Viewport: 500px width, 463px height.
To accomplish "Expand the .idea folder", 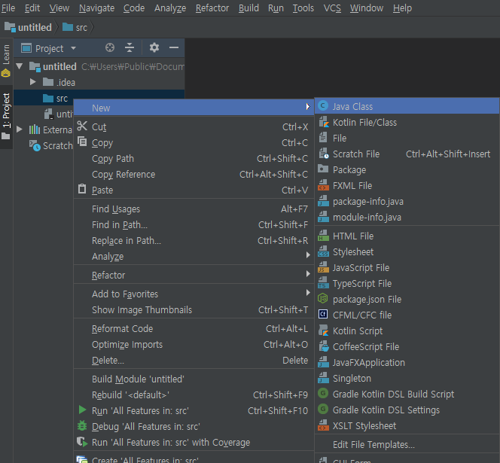I will click(x=32, y=82).
